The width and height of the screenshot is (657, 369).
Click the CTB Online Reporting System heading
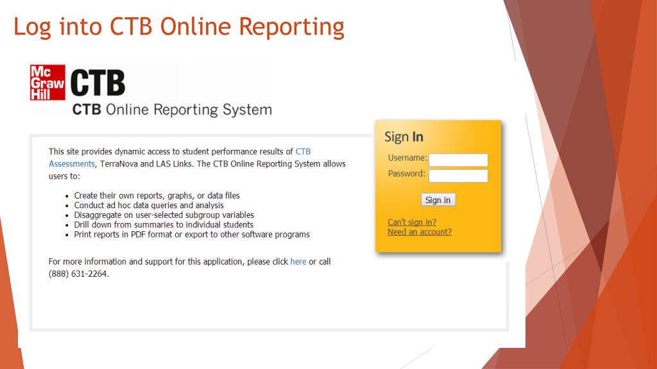(x=172, y=110)
